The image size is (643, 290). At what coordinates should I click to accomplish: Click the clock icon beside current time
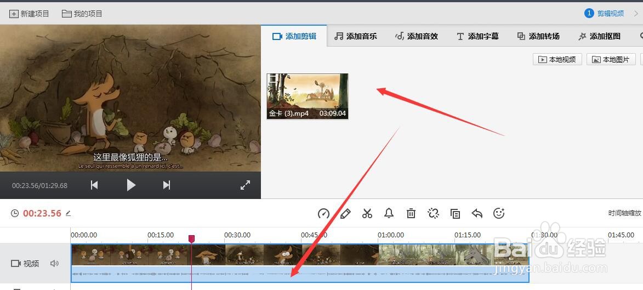point(15,213)
